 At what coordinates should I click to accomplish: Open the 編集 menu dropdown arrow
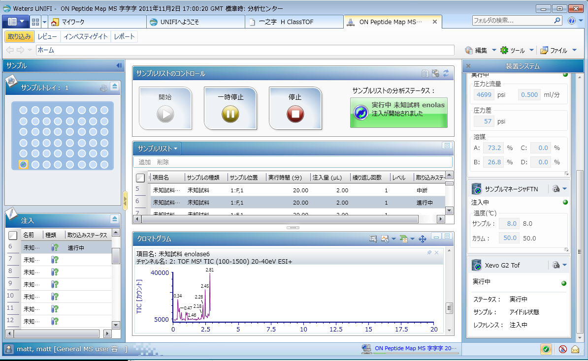tap(494, 50)
